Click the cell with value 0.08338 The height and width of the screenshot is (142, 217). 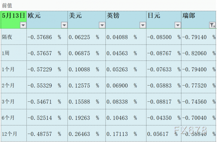(126, 101)
